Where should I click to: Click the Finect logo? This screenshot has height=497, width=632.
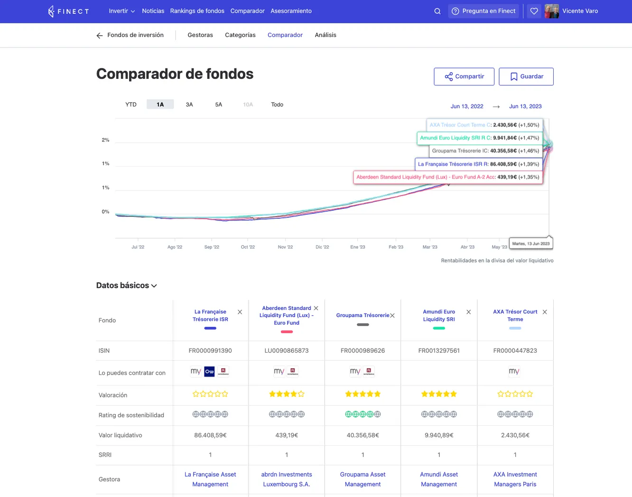(x=68, y=11)
